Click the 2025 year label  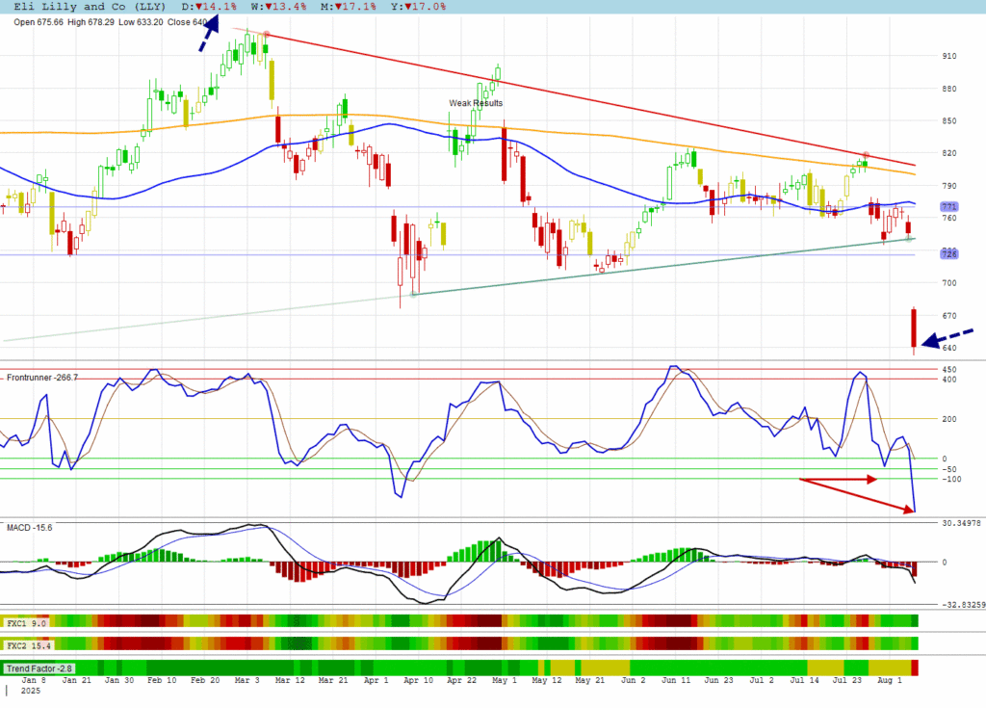click(30, 691)
